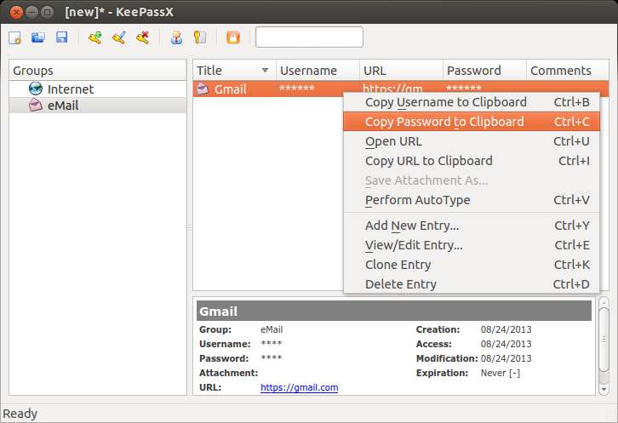Click the Password column header

click(485, 70)
